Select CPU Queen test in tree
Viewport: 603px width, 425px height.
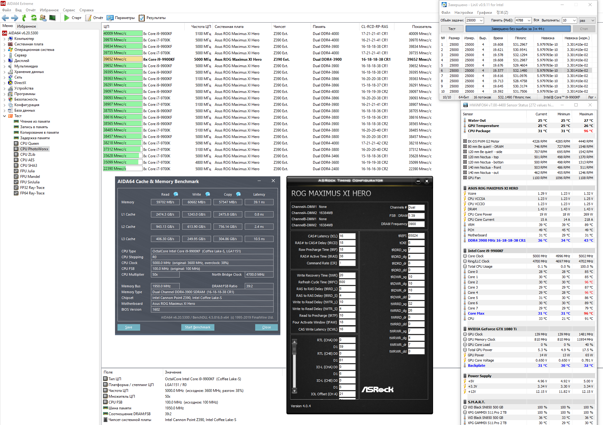click(x=29, y=144)
